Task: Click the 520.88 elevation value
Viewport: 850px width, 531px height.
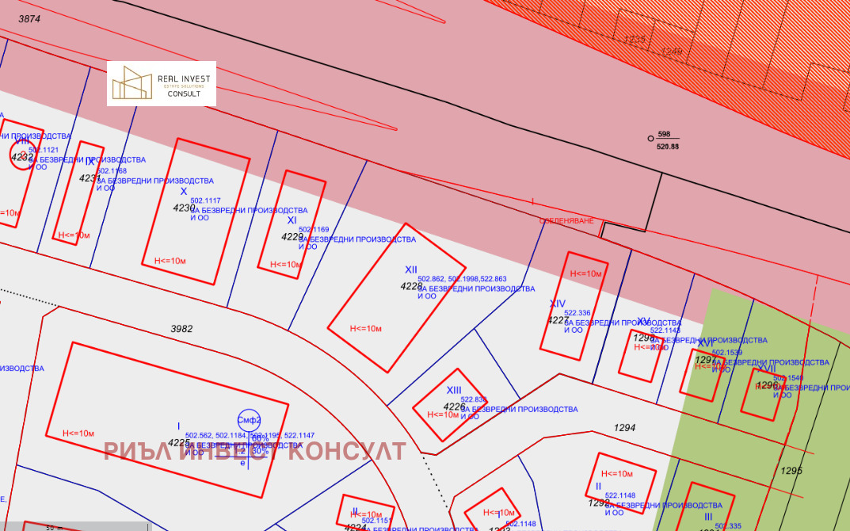Action: (x=668, y=147)
